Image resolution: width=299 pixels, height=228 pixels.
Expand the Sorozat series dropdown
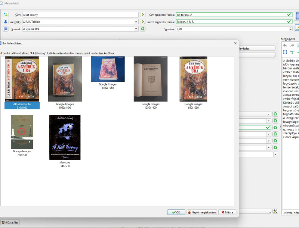pyautogui.click(x=136, y=29)
